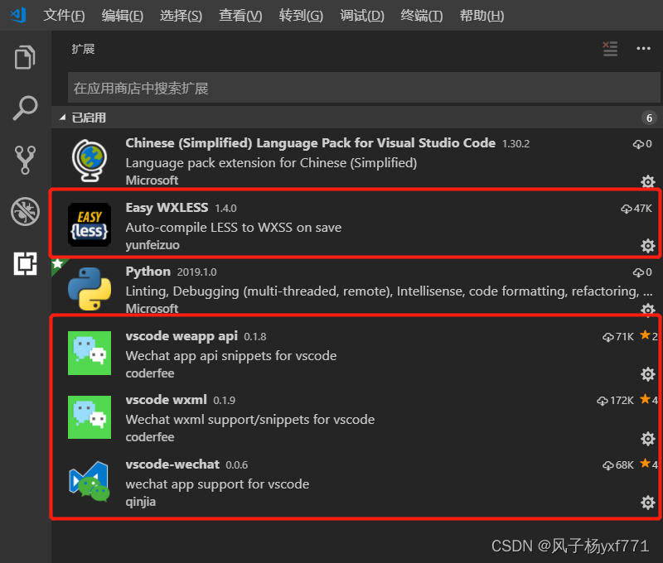Open the 调试(D) menu

tap(362, 16)
